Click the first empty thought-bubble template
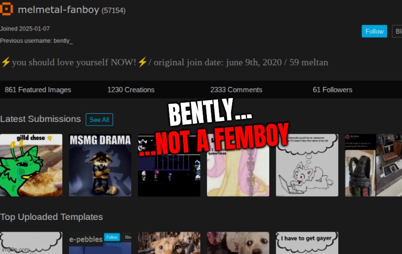This screenshot has height=254, width=402. (x=31, y=243)
